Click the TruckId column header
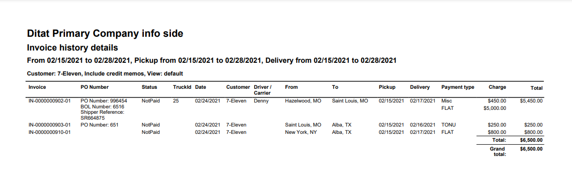The height and width of the screenshot is (179, 572). [x=182, y=87]
